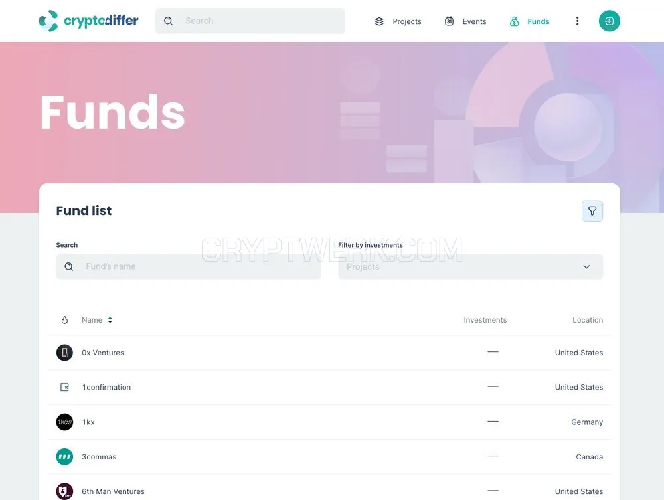
Task: Click the 3commas logo icon
Action: [x=64, y=456]
